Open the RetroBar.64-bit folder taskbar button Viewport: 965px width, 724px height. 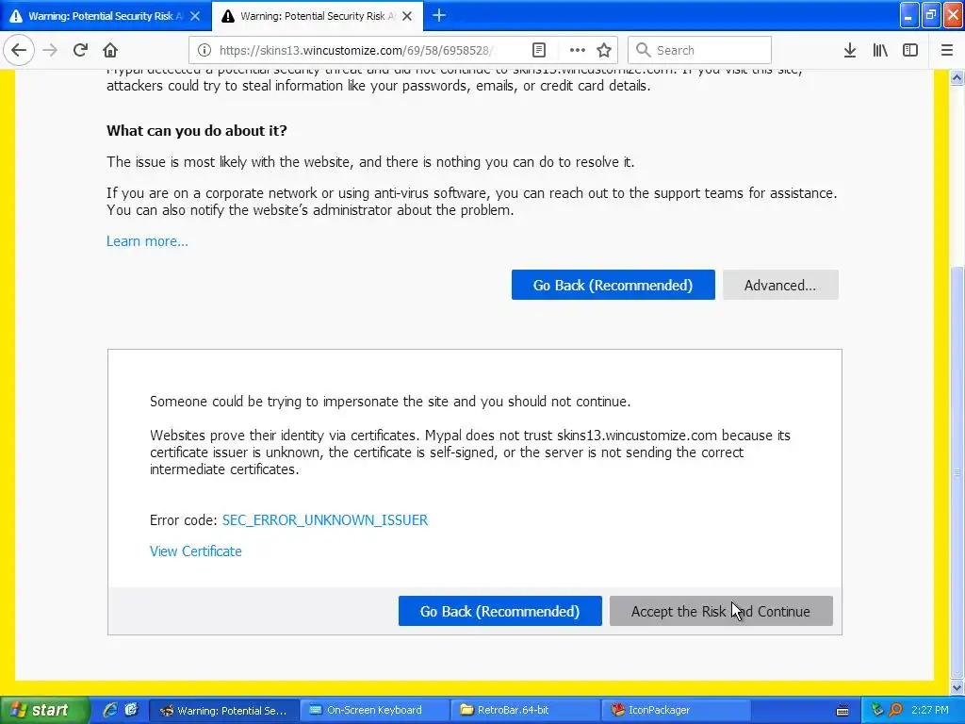point(525,711)
